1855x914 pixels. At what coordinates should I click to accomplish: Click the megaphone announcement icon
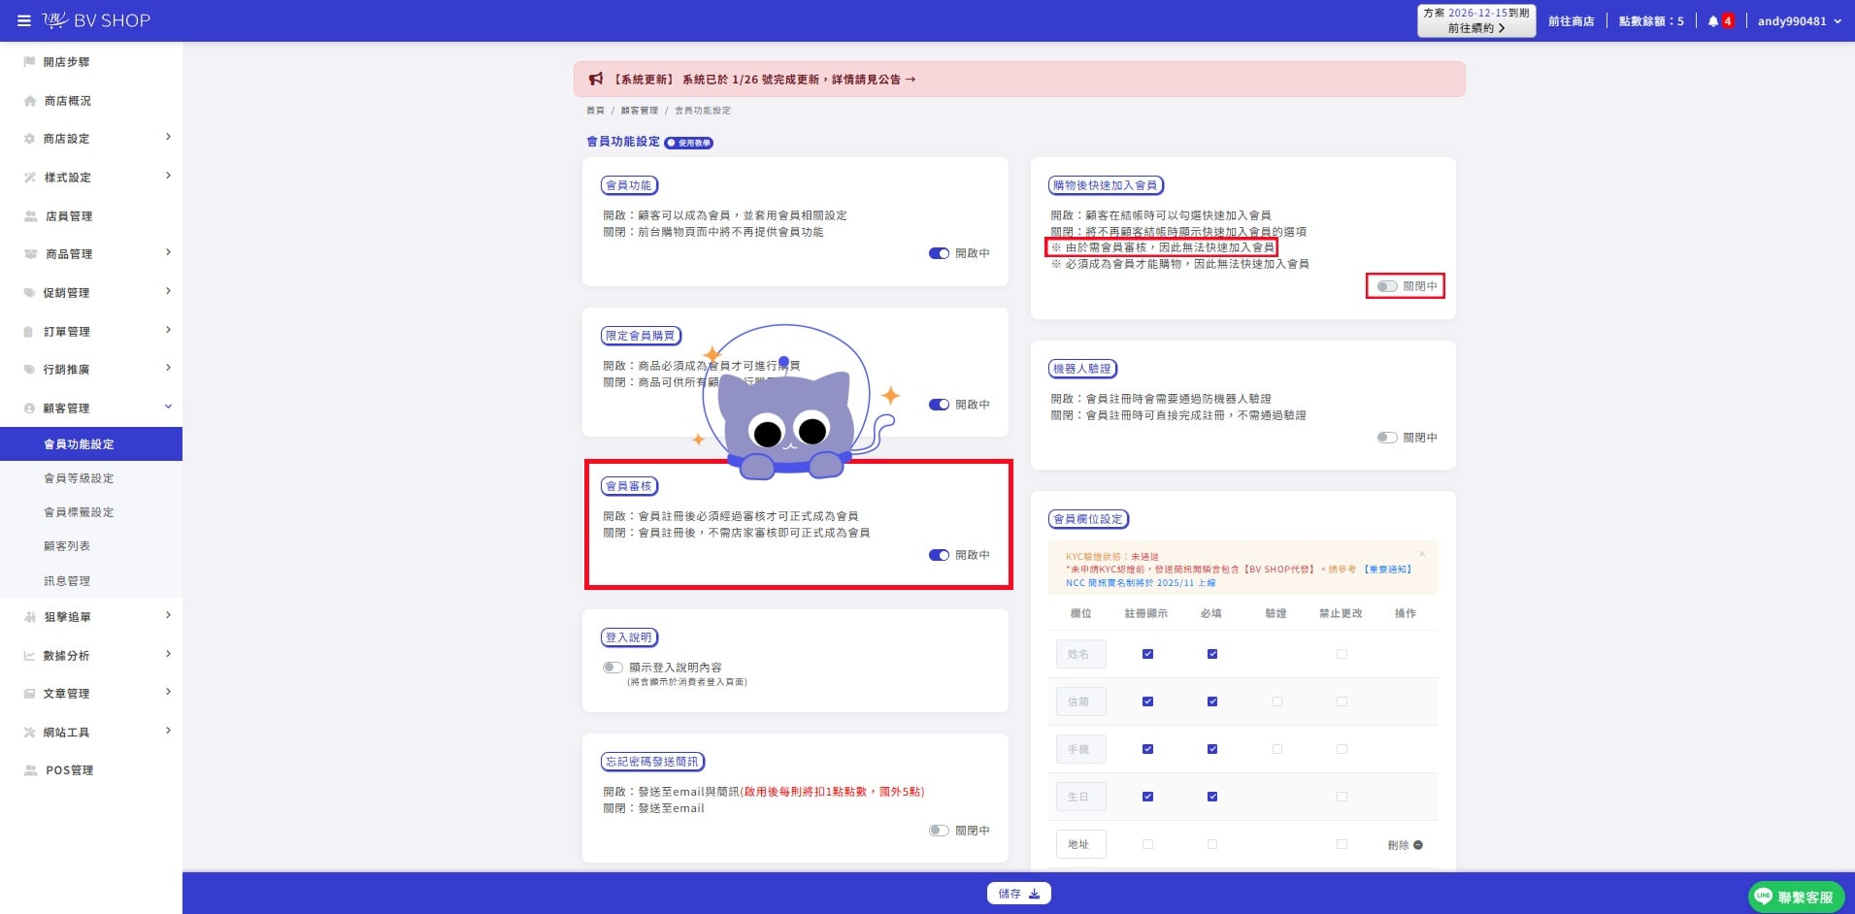(x=596, y=80)
